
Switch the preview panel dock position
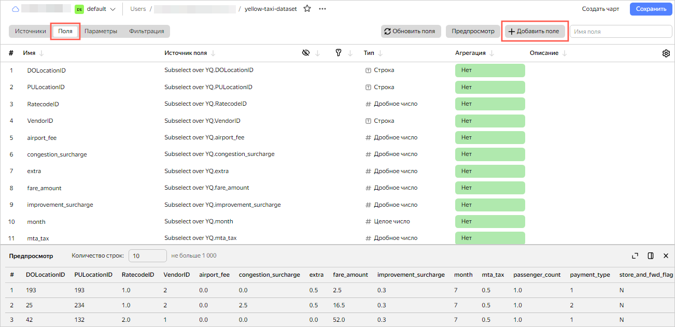coord(651,255)
